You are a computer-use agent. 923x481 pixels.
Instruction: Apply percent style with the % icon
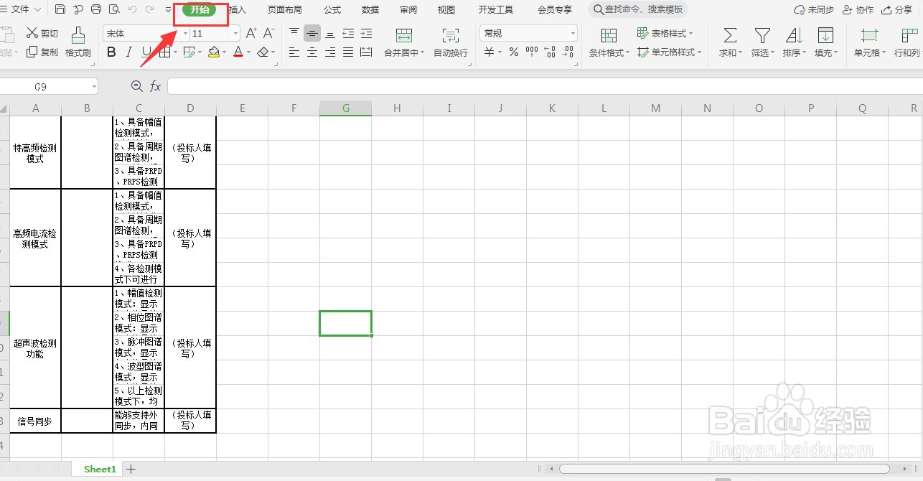(514, 52)
